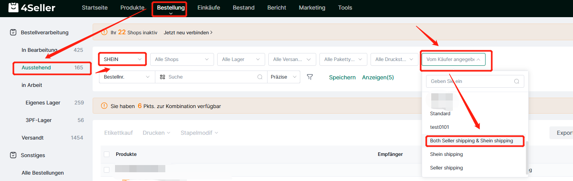This screenshot has height=181, width=573.
Task: Click the Suche input field
Action: pyautogui.click(x=210, y=77)
